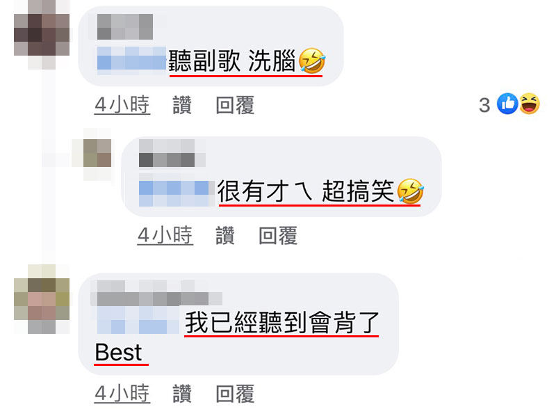This screenshot has height=409, width=556.
Task: Like the comment 我已經聽到會背了
Action: [x=182, y=394]
